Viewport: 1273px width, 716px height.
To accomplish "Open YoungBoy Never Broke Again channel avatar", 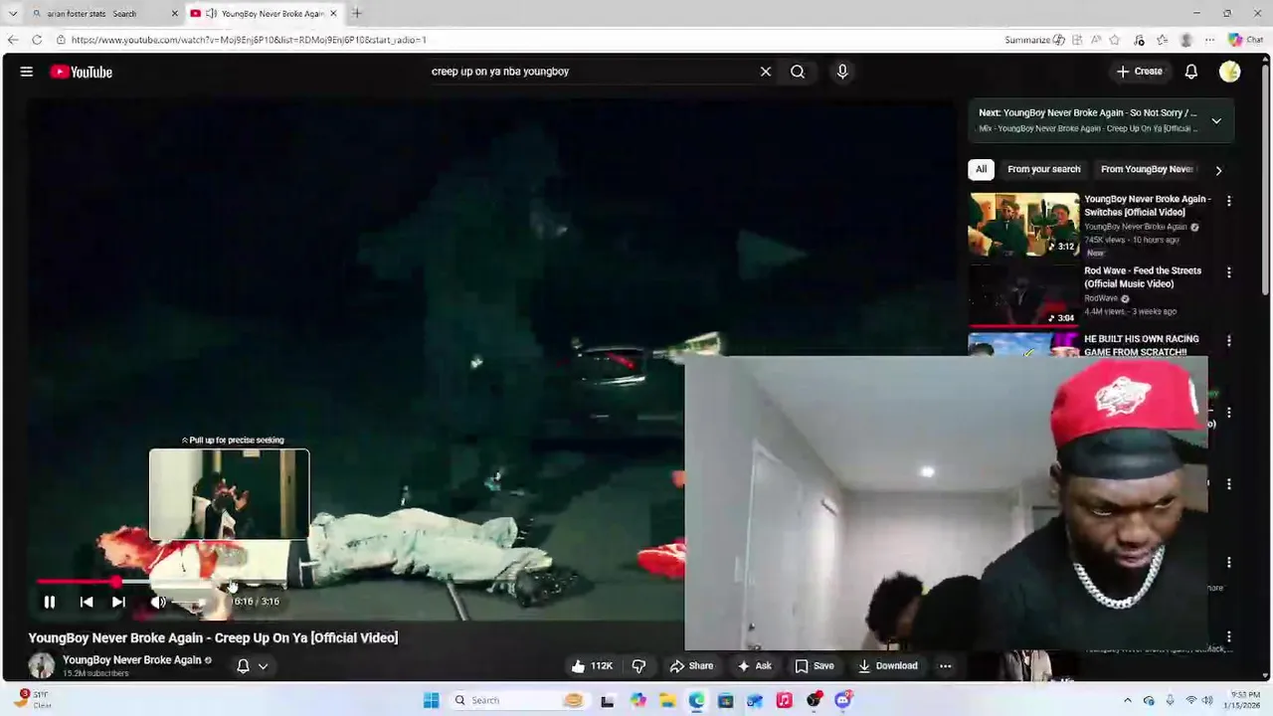I will (x=42, y=666).
